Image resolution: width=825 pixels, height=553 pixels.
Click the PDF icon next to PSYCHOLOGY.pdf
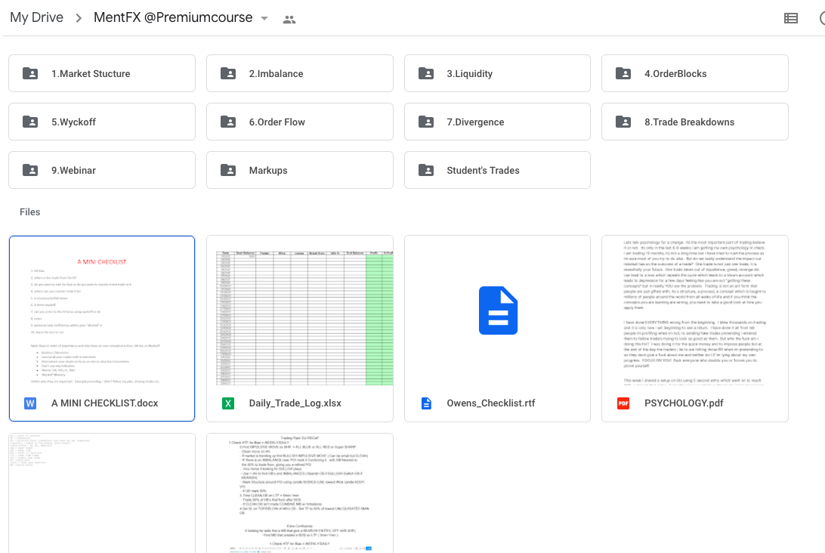point(623,403)
